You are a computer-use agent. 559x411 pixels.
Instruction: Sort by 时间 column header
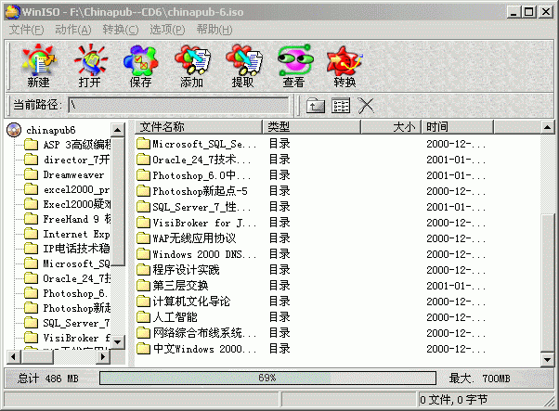tap(458, 127)
